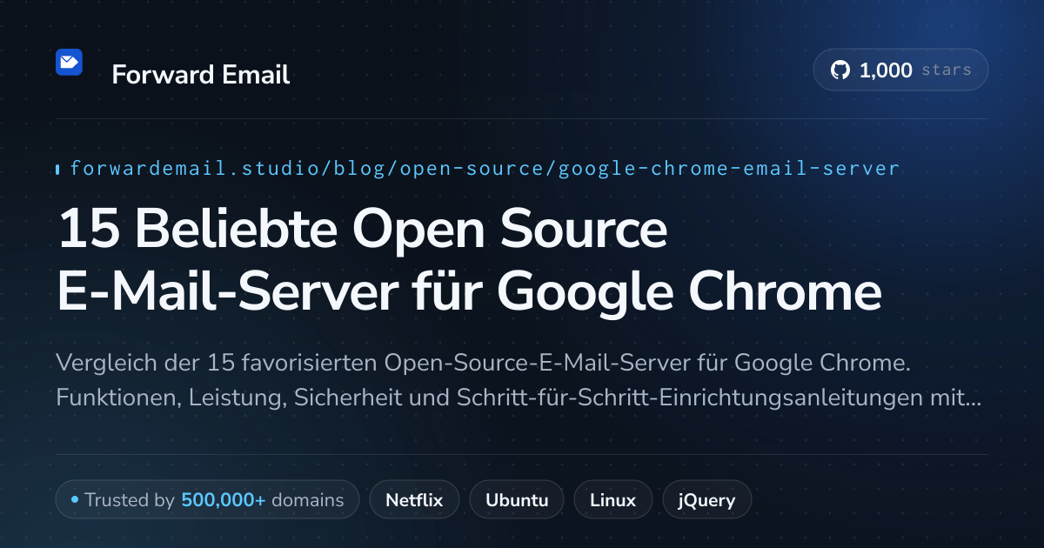Click the Forward Email brand name
1044x548 pixels.
coord(201,75)
